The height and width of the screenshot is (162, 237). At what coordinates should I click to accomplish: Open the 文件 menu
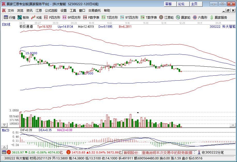click(11, 11)
